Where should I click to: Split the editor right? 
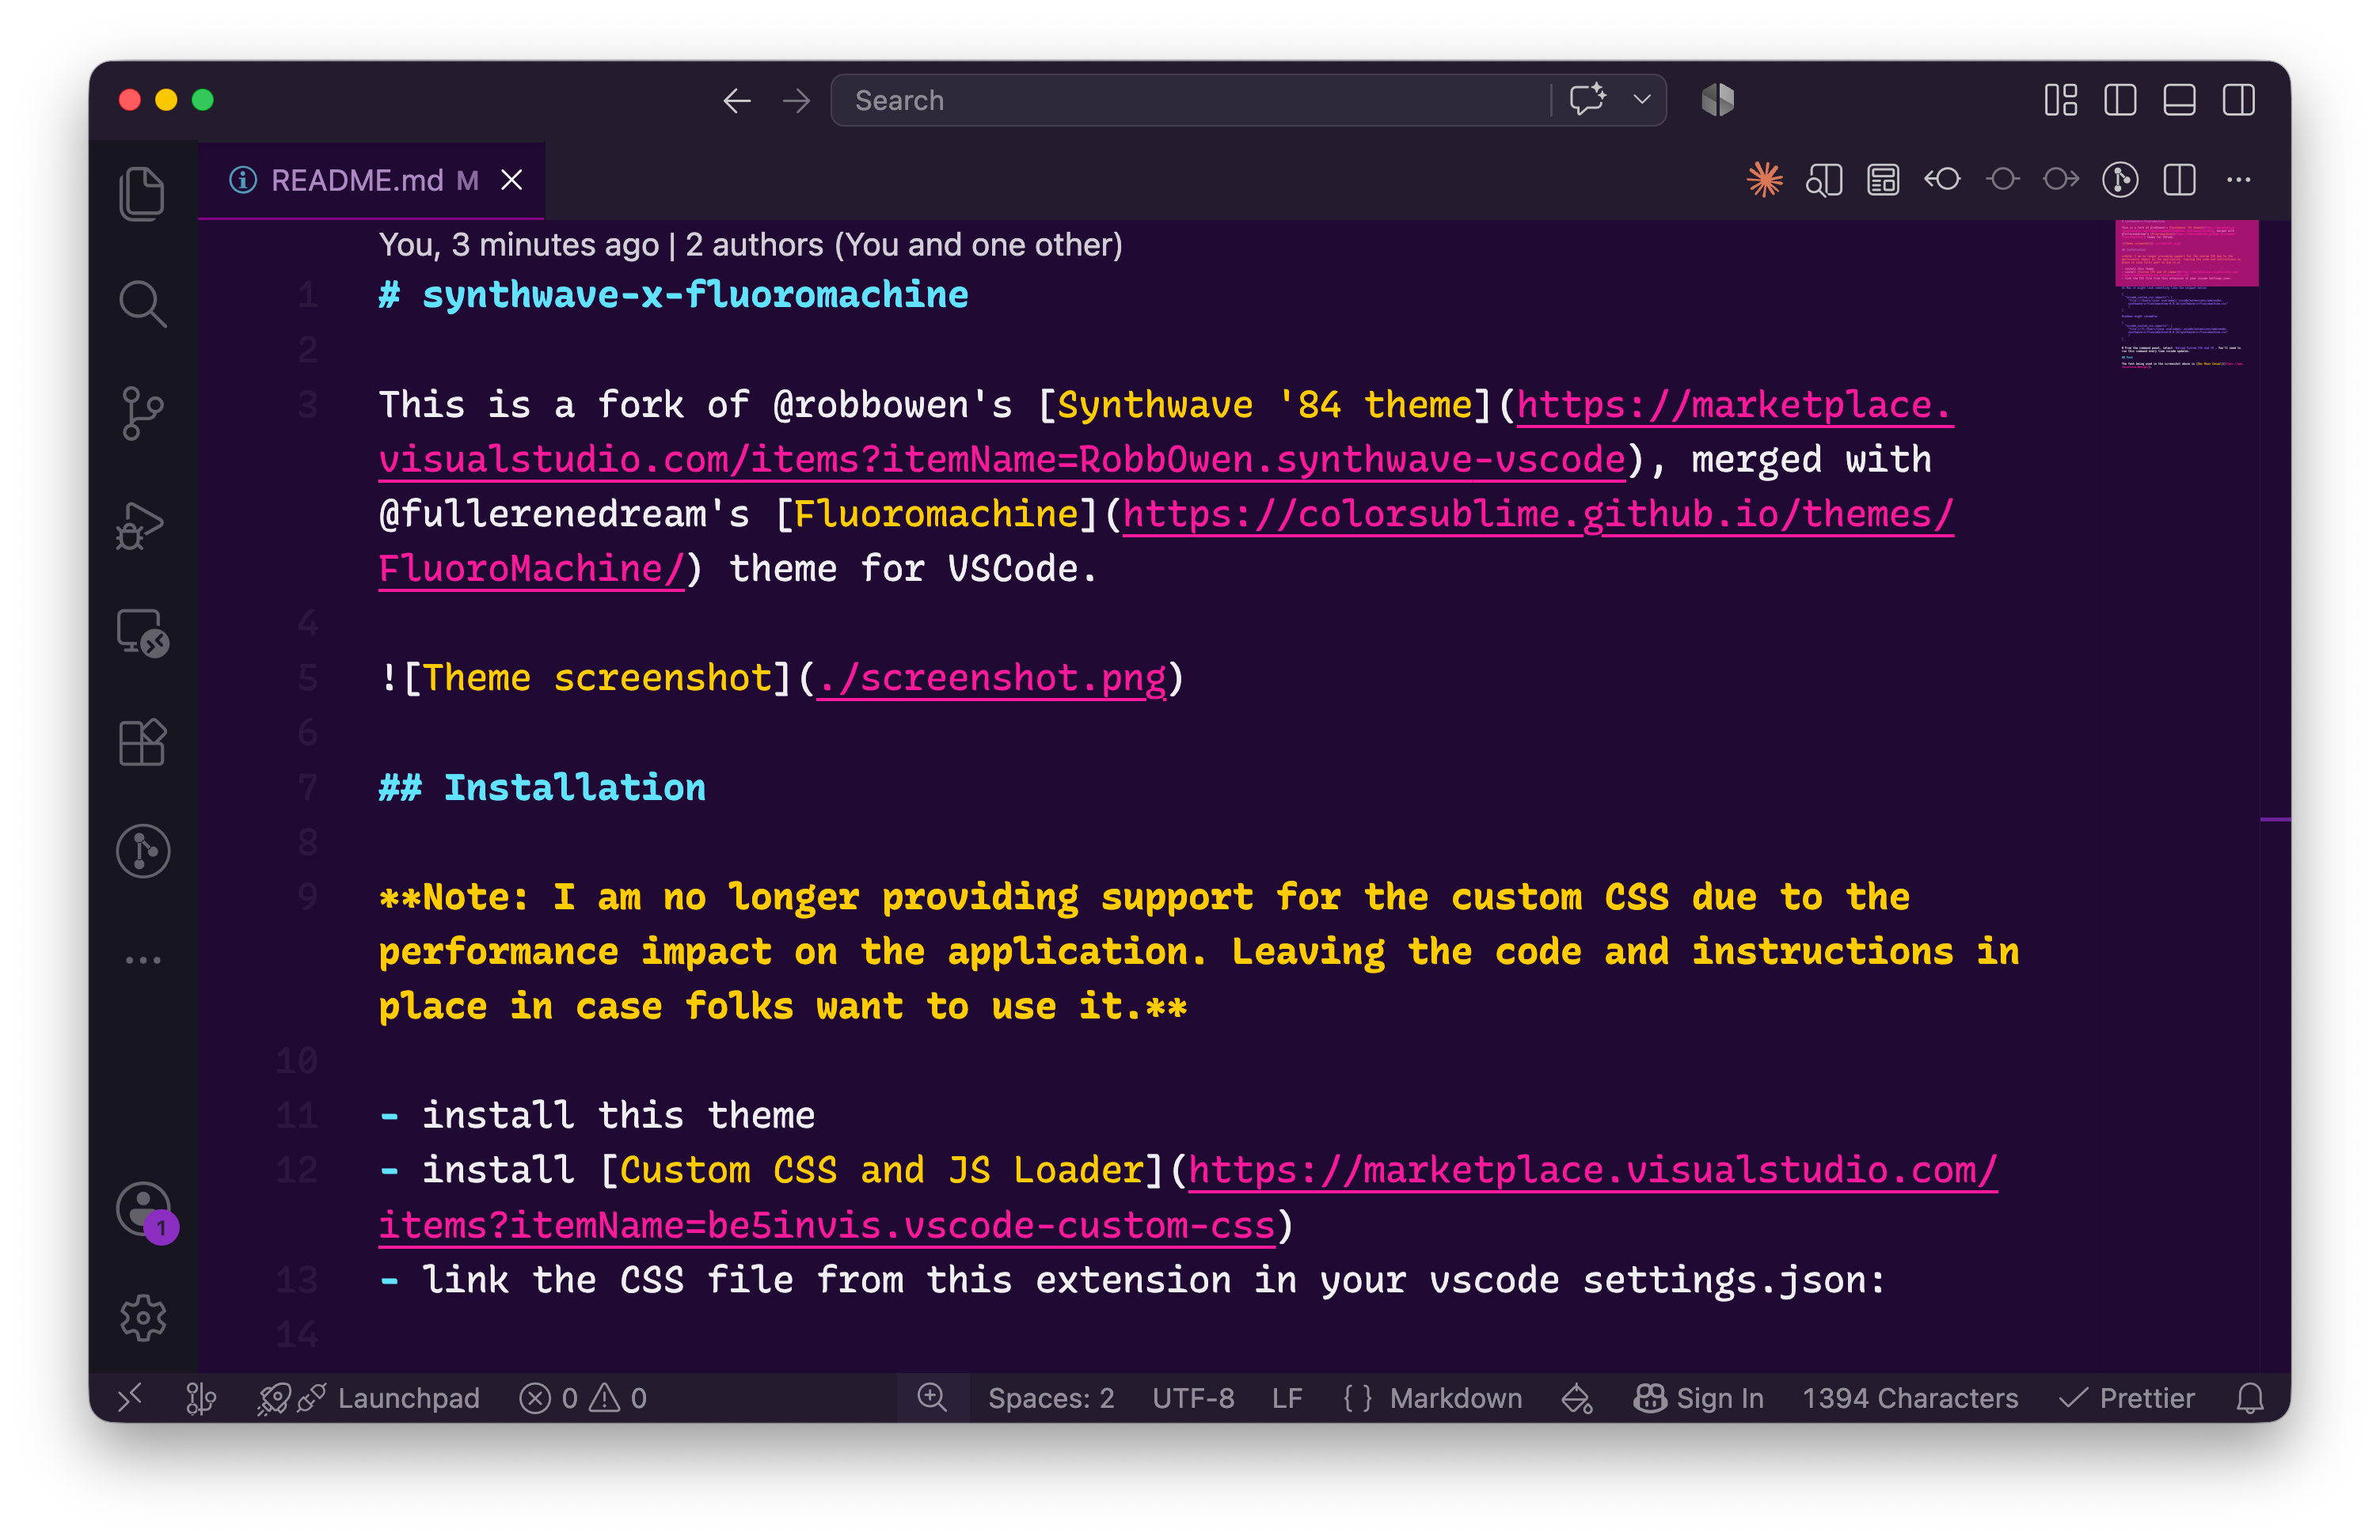(2179, 180)
